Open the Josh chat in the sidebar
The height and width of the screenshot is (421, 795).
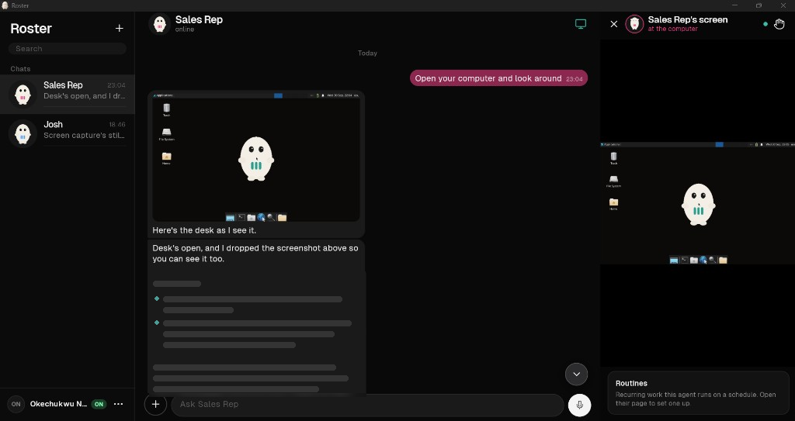68,133
